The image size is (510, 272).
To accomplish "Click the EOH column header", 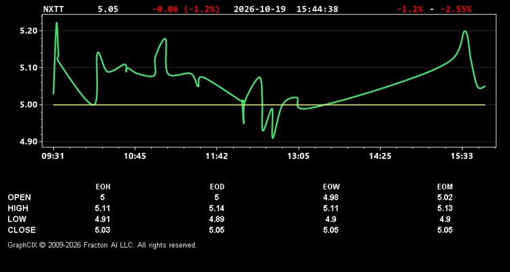I will (103, 187).
